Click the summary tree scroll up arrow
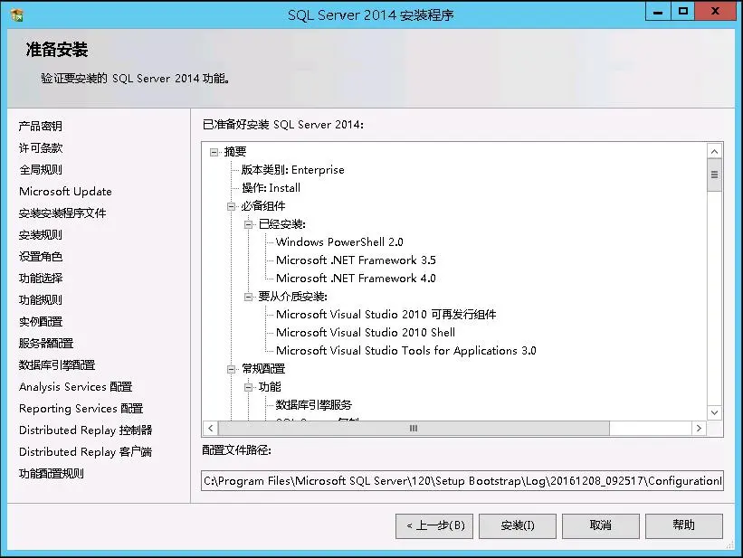Screen dimensions: 743x558 pyautogui.click(x=715, y=152)
